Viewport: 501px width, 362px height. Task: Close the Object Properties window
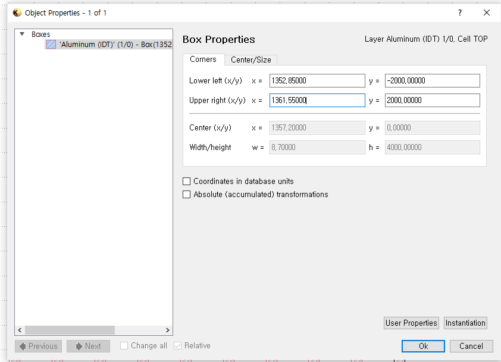pyautogui.click(x=487, y=13)
